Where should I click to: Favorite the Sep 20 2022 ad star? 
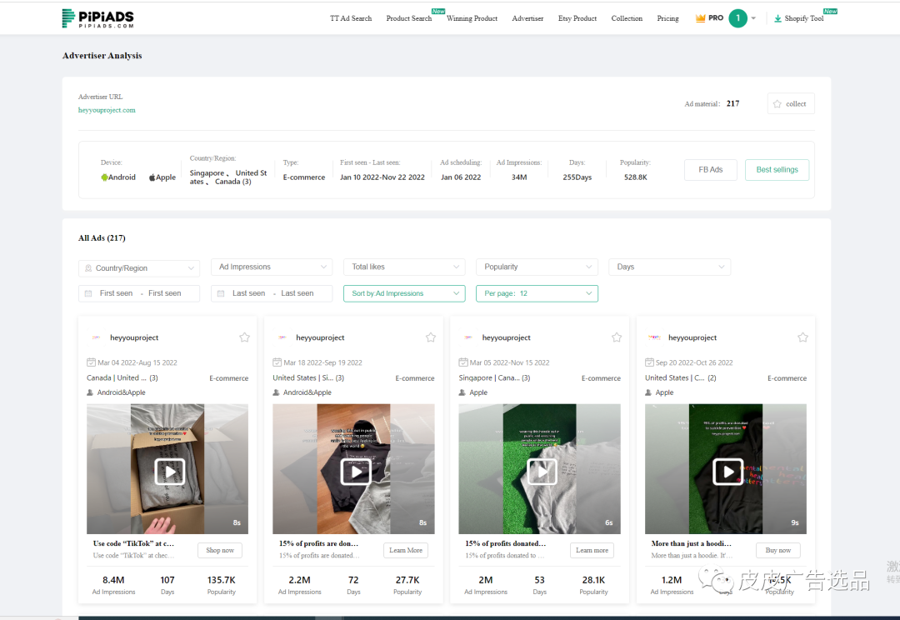coord(802,337)
